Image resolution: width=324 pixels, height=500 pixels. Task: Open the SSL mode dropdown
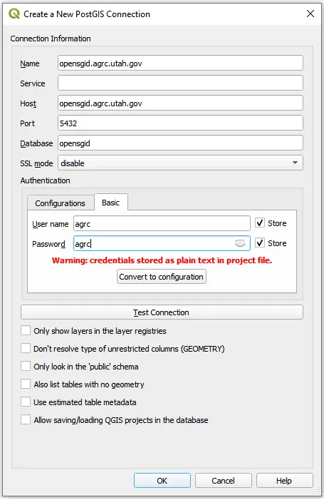(x=180, y=163)
